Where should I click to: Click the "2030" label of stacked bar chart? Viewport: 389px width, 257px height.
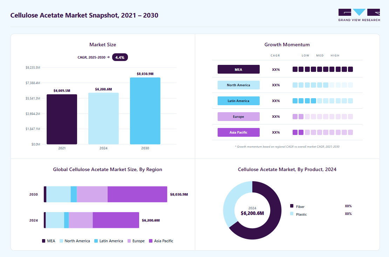[x=34, y=195]
